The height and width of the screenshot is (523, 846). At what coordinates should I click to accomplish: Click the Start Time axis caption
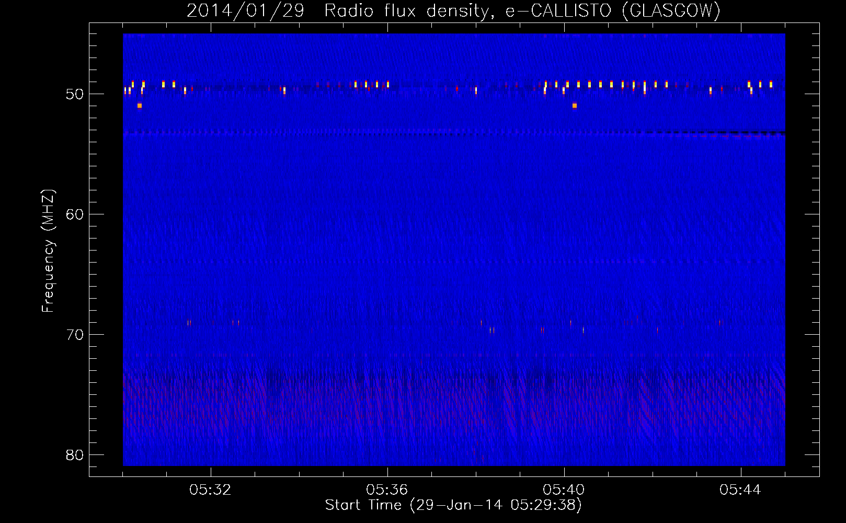tap(453, 505)
